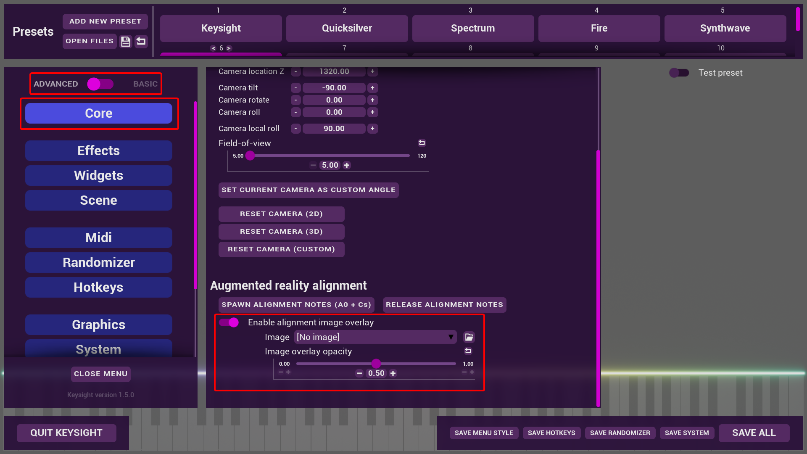This screenshot has height=454, width=807.
Task: Toggle the Advanced/Basic mode switch
Action: pos(100,84)
